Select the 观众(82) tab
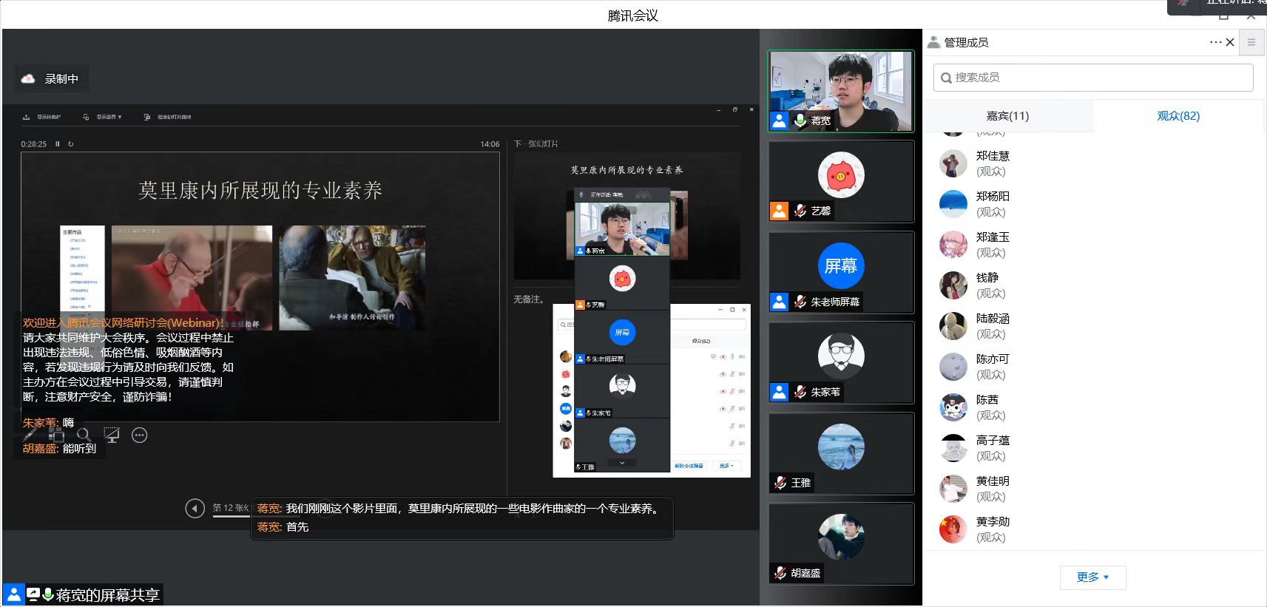The height and width of the screenshot is (607, 1267). 1178,116
